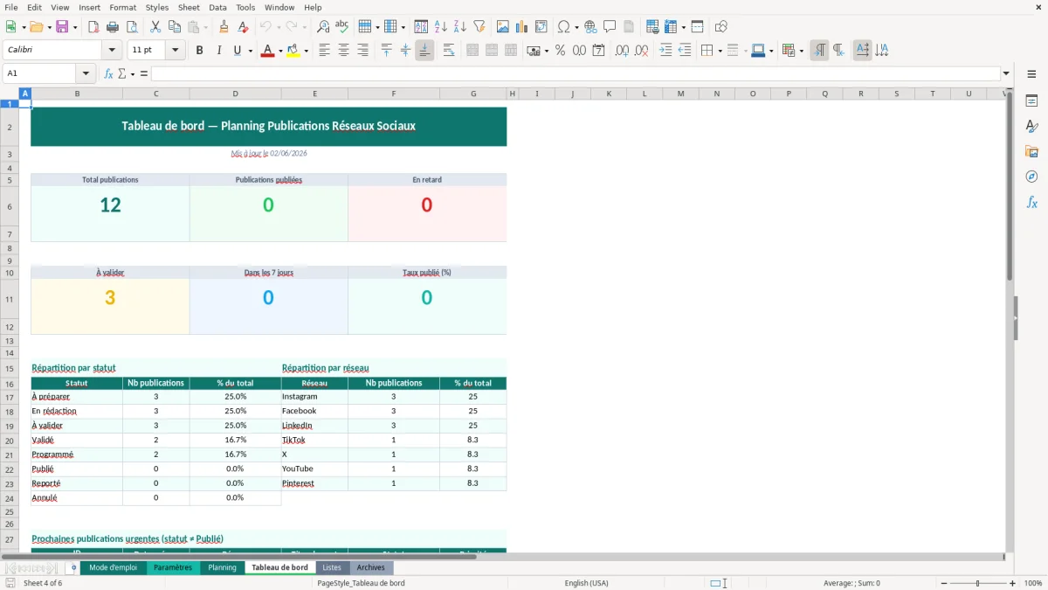Viewport: 1048px width, 590px height.
Task: Open sidebar Gallery icon
Action: (1031, 151)
